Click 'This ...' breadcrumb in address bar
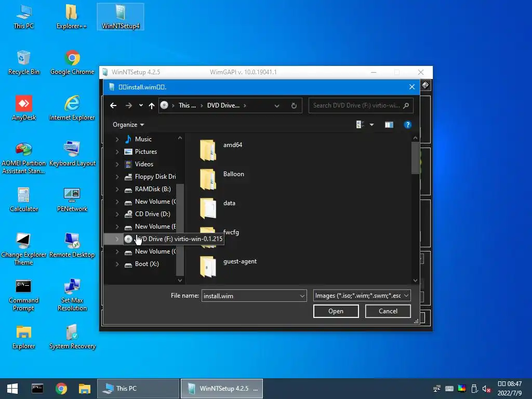 click(x=187, y=105)
